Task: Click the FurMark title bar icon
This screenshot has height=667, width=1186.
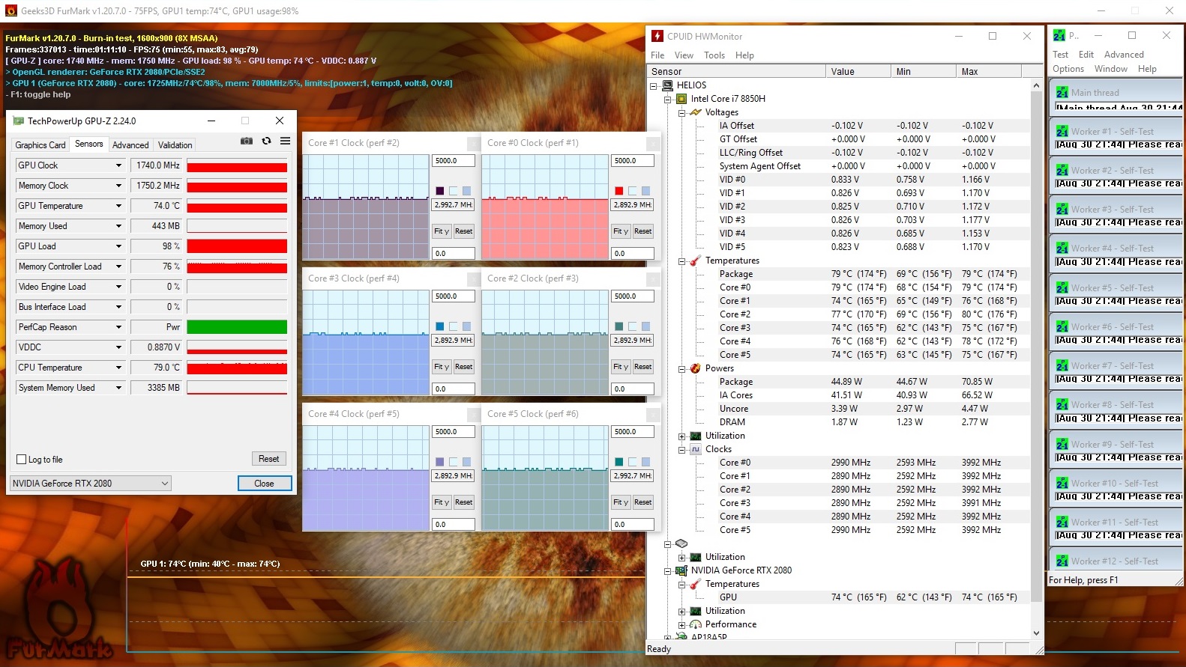Action: [x=10, y=10]
